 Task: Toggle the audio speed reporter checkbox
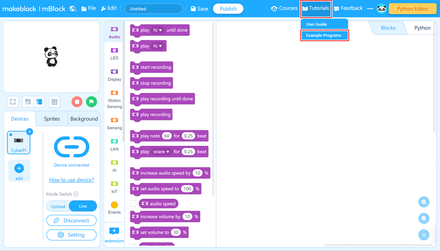[x=133, y=204]
